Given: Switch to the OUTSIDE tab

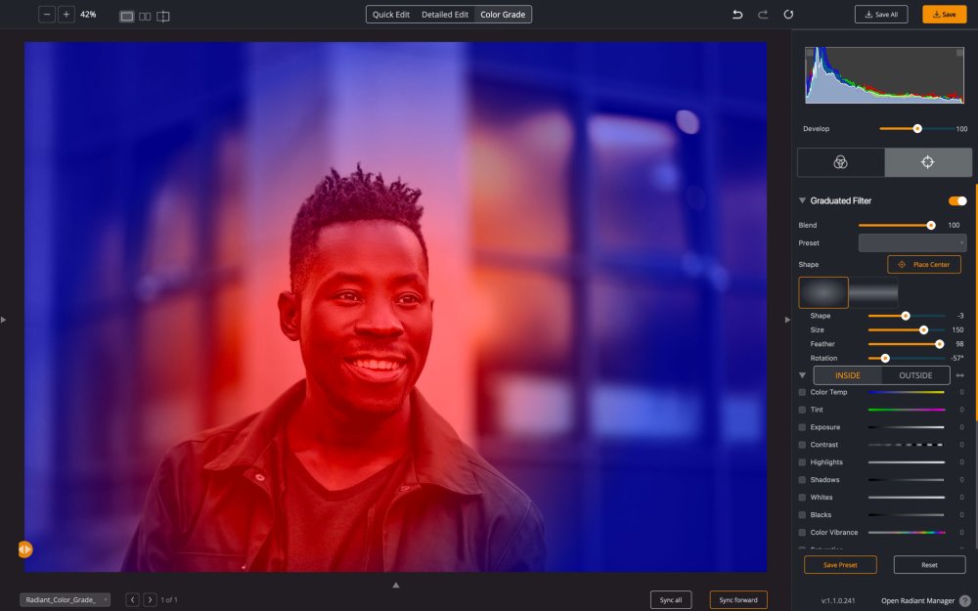Looking at the screenshot, I should point(914,374).
